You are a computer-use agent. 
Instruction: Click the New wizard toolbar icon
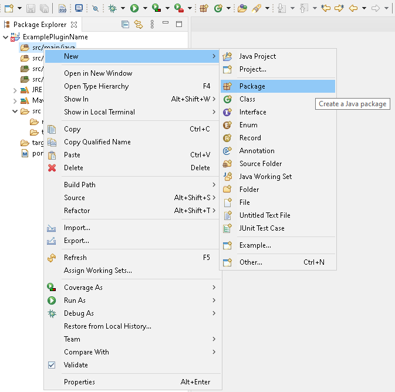click(9, 8)
